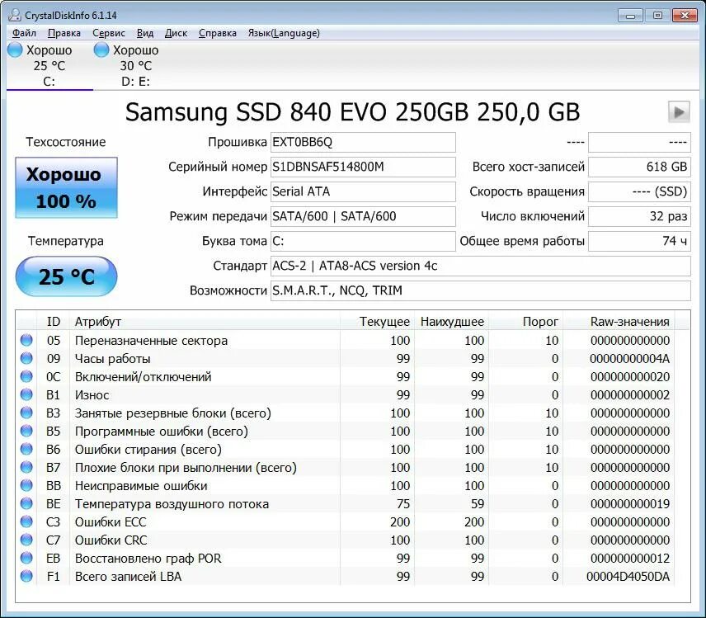Click the ID column header
The width and height of the screenshot is (706, 618).
[x=53, y=322]
